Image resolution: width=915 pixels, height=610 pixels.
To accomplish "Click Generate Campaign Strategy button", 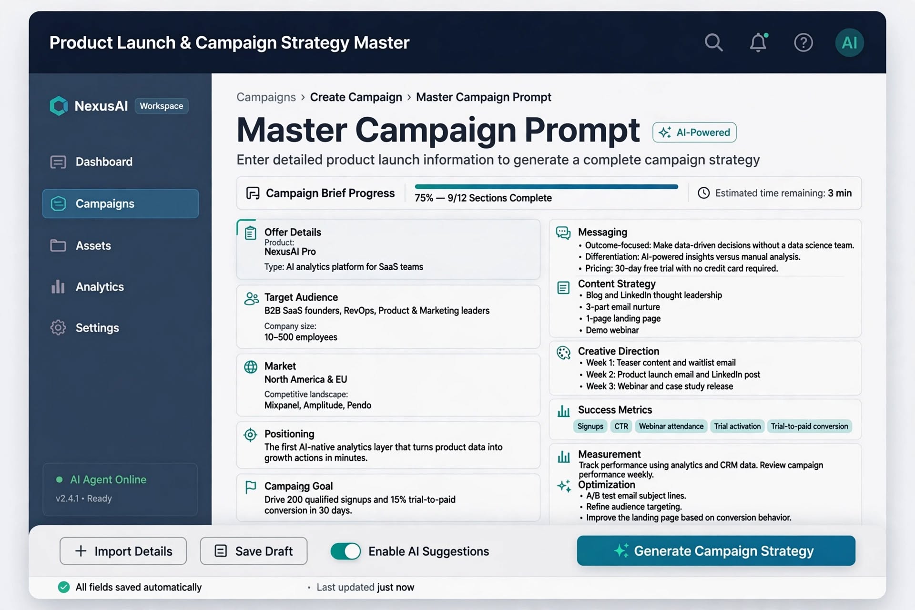I will click(716, 551).
